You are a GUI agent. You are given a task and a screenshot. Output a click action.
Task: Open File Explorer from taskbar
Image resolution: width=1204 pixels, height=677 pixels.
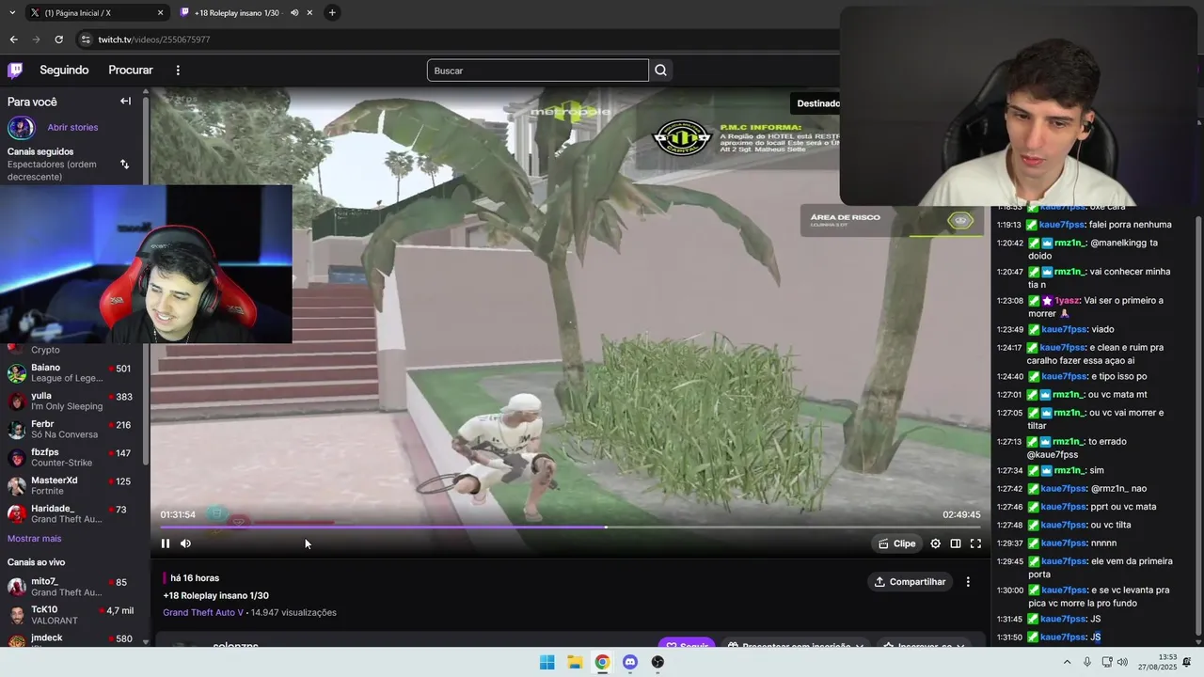tap(575, 662)
